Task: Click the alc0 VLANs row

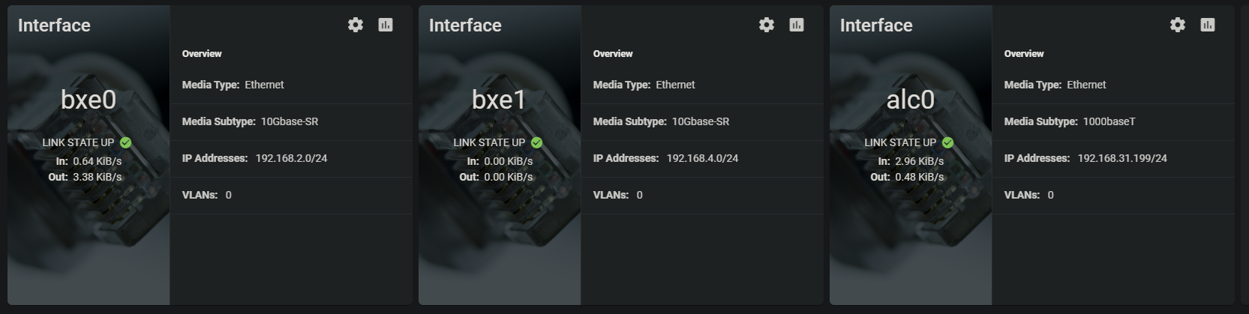Action: [1113, 195]
